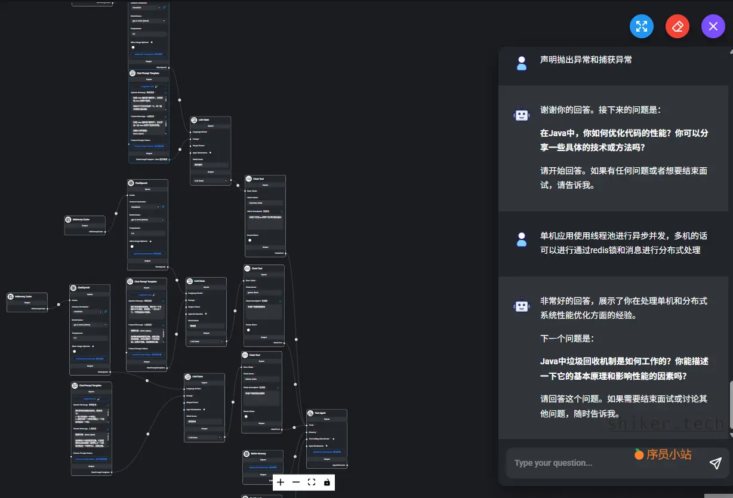733x498 pixels.
Task: Zoom out of the canvas with minus
Action: click(296, 482)
